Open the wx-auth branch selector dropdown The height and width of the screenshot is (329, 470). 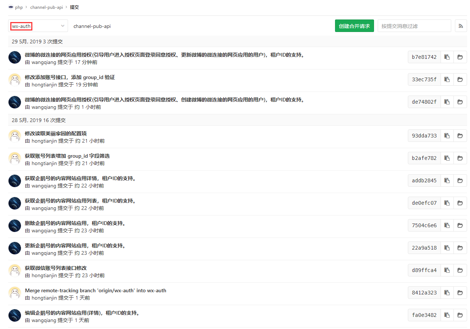coord(38,26)
